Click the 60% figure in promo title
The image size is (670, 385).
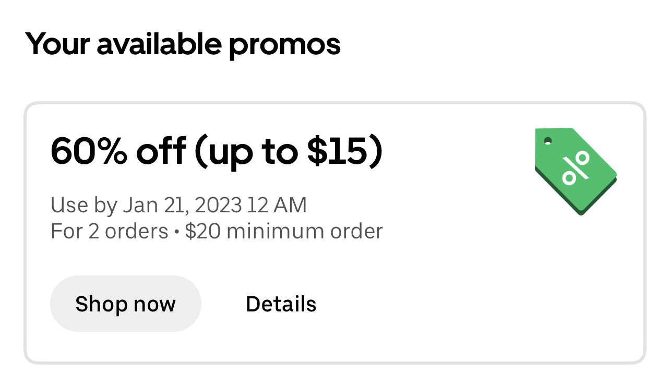coord(90,150)
